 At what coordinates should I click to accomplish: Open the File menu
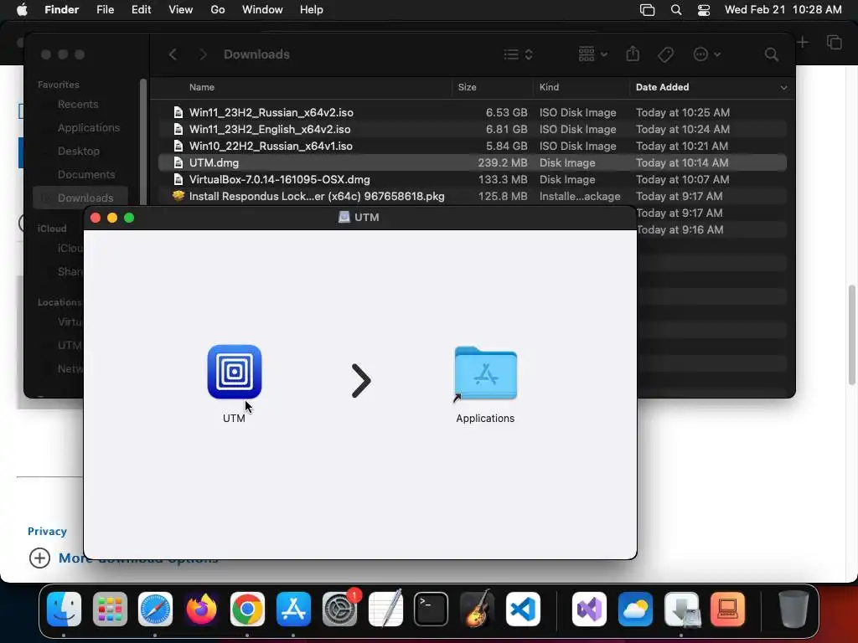pos(105,10)
